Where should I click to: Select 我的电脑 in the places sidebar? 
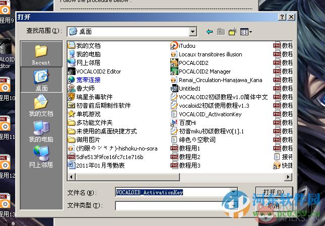tap(41, 131)
